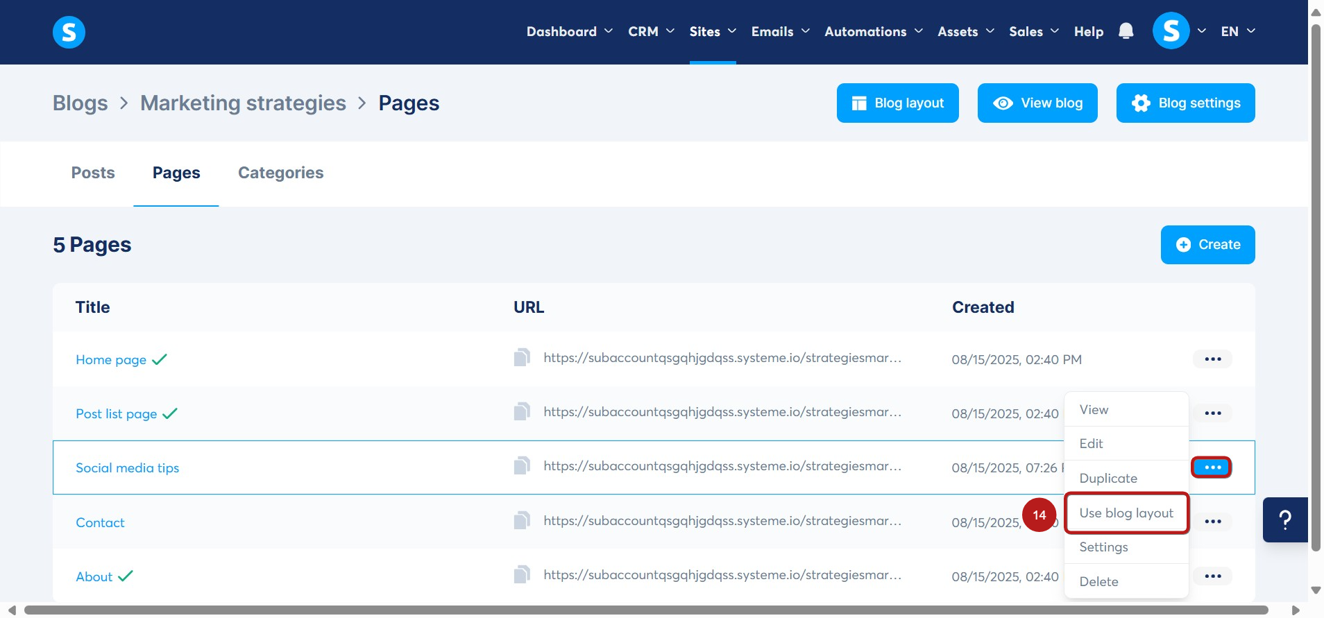Open the Contact page link
1324x618 pixels.
click(x=100, y=523)
